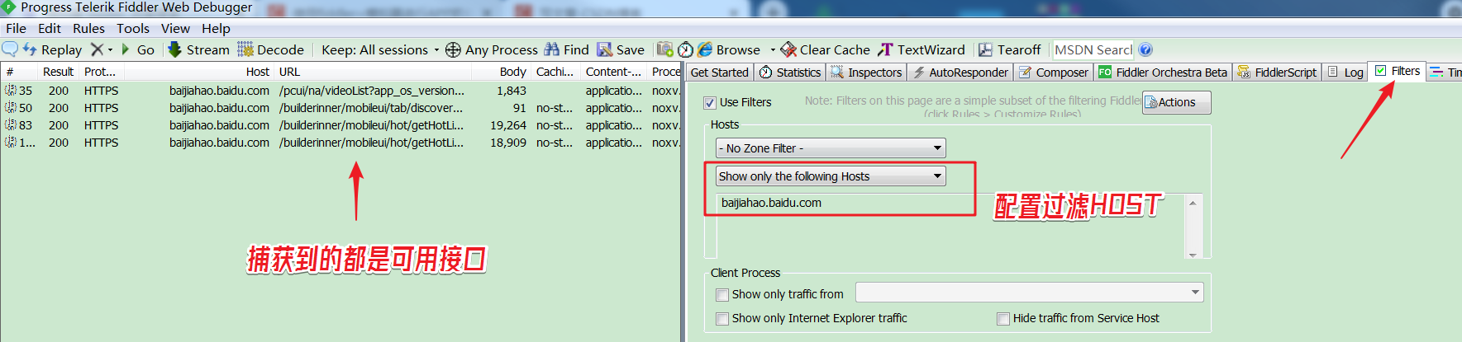Switch to Get Started tab

point(719,73)
